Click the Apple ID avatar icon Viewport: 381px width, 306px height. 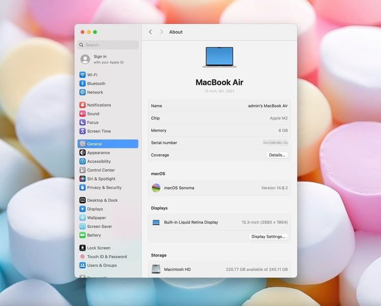[x=85, y=59]
